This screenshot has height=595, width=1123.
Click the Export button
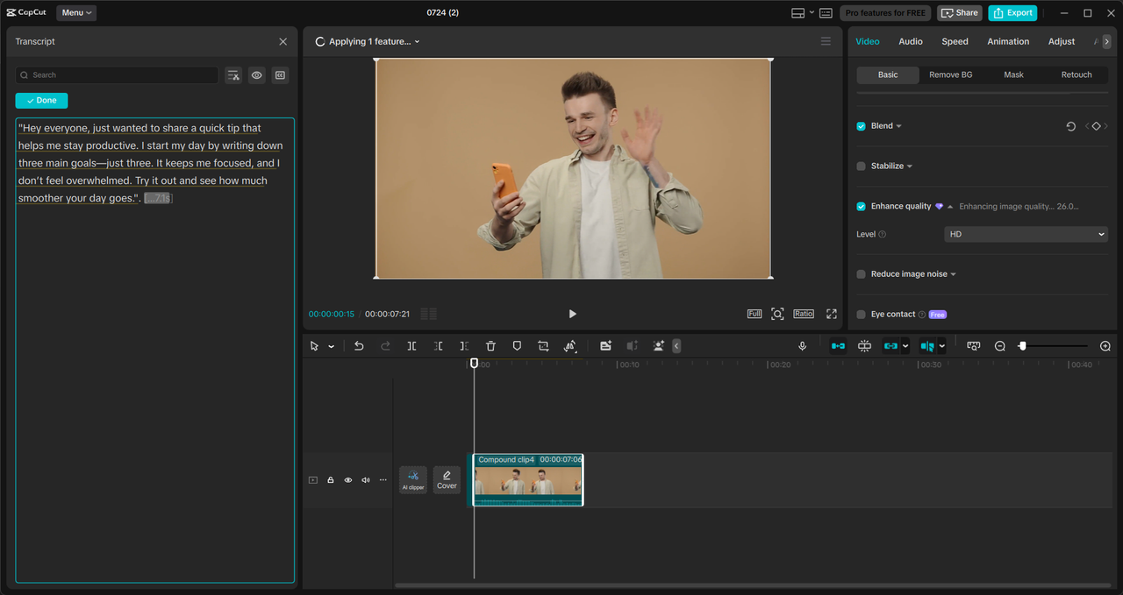pos(1012,12)
